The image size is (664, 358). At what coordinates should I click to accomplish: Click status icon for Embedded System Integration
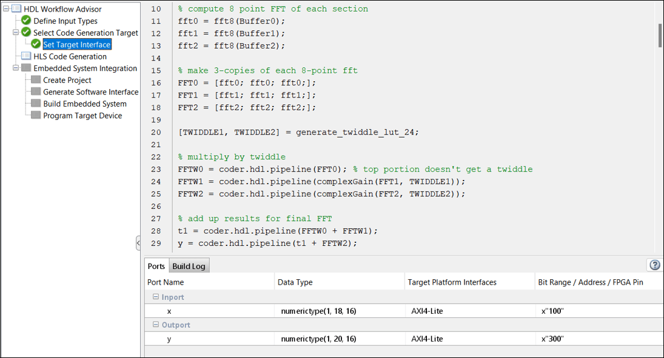(x=25, y=68)
